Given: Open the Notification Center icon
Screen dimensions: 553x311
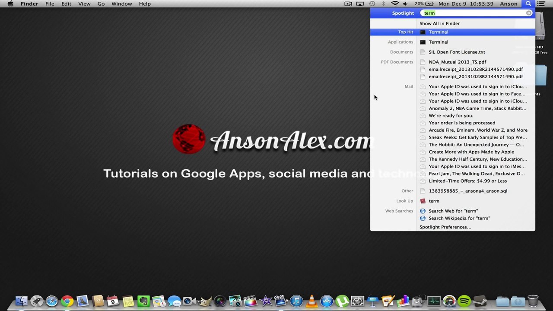Looking at the screenshot, I should point(541,4).
